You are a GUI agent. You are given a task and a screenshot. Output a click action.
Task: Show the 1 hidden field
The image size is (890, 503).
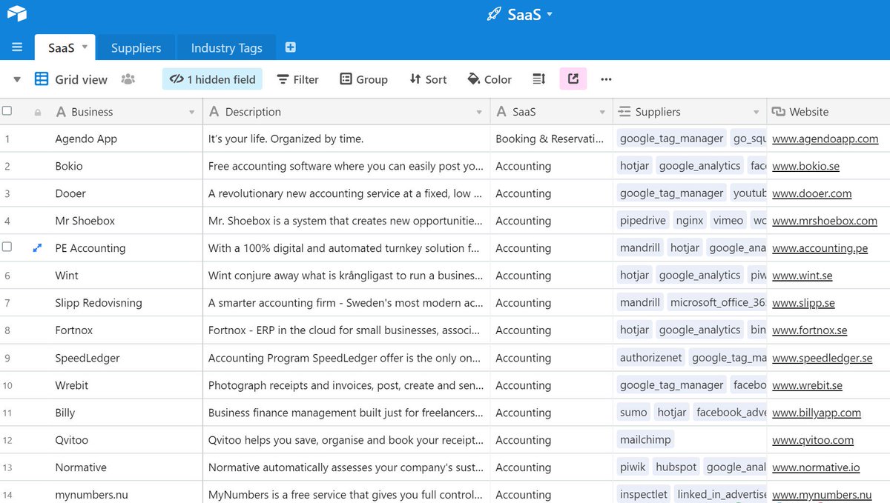pos(212,79)
